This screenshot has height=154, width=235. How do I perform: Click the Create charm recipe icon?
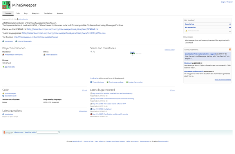tap(127, 82)
